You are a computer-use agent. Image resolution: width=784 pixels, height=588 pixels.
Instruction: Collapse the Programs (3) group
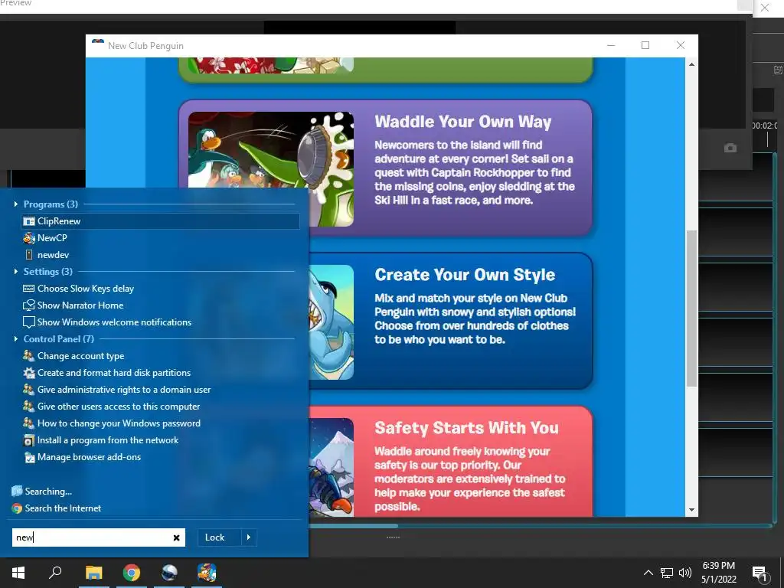coord(16,204)
